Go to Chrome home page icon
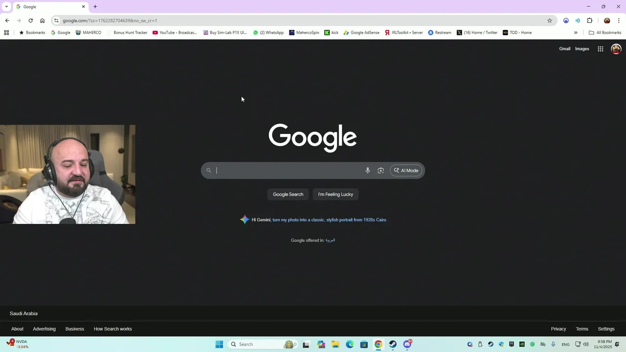The width and height of the screenshot is (626, 352). click(42, 21)
